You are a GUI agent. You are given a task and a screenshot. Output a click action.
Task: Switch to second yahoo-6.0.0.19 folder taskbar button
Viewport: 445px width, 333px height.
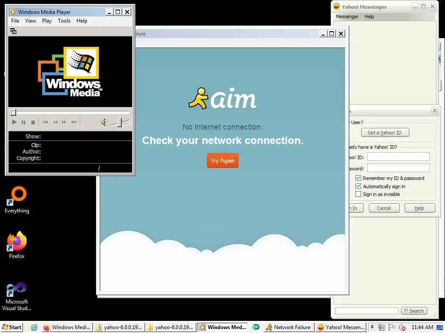pyautogui.click(x=170, y=327)
